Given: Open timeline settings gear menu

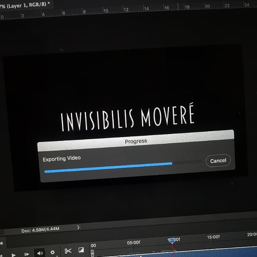Looking at the screenshot, I should [x=52, y=253].
